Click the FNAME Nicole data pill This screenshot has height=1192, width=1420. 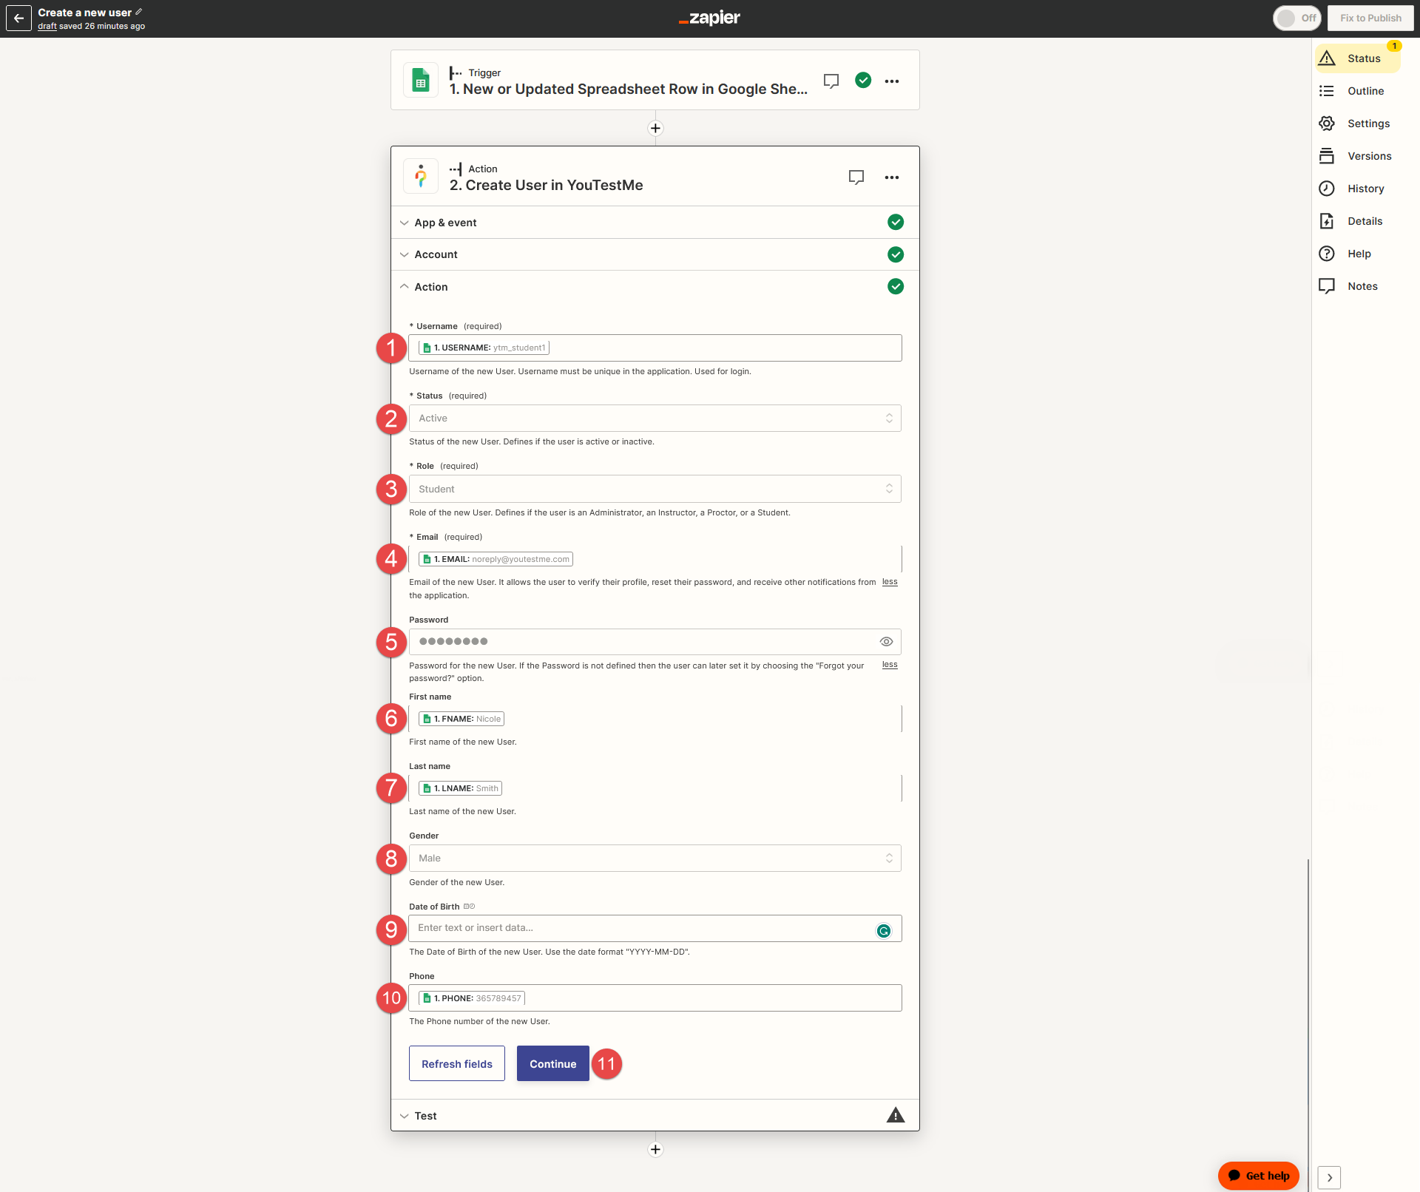pyautogui.click(x=461, y=719)
